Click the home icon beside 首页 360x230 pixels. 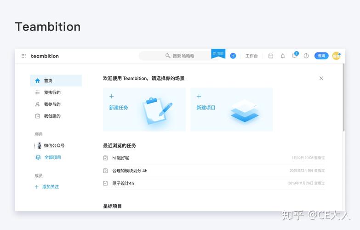tap(37, 80)
